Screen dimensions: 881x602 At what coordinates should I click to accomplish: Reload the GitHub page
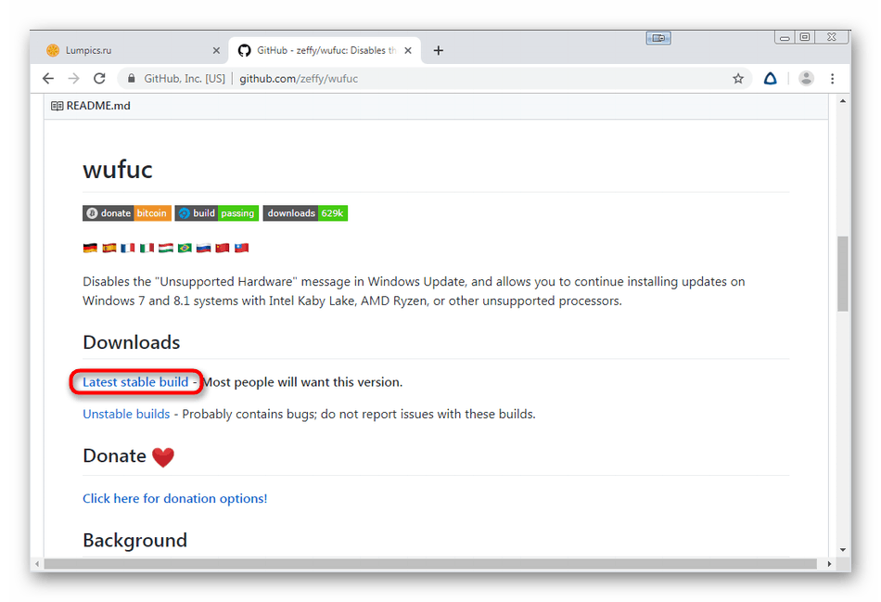click(99, 79)
